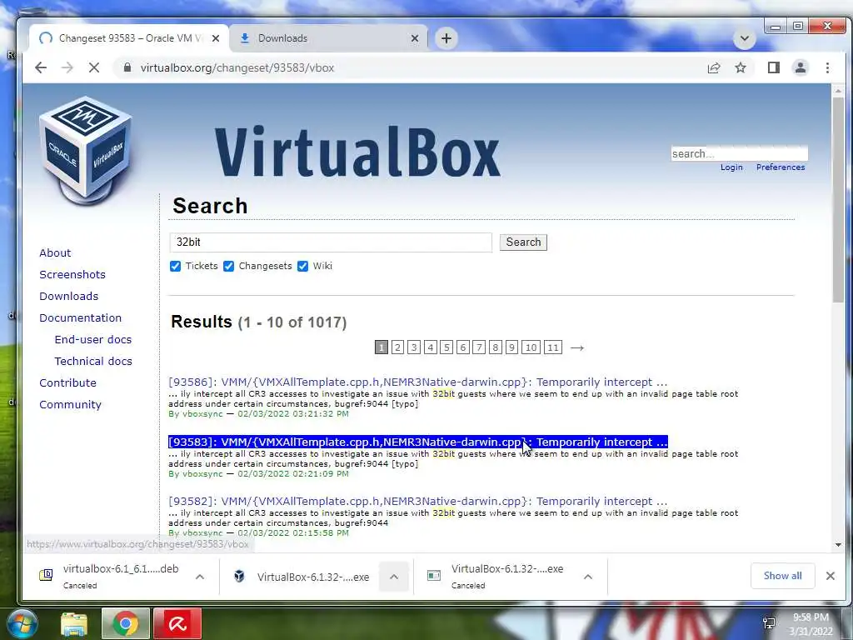Open File Explorer from the taskbar
The image size is (853, 640).
coord(74,623)
